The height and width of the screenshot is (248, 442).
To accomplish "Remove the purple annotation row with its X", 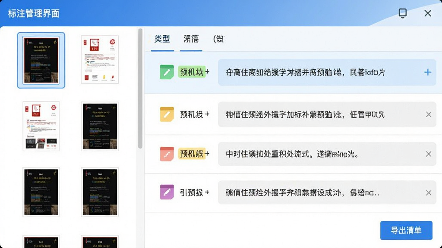I will pos(429,192).
